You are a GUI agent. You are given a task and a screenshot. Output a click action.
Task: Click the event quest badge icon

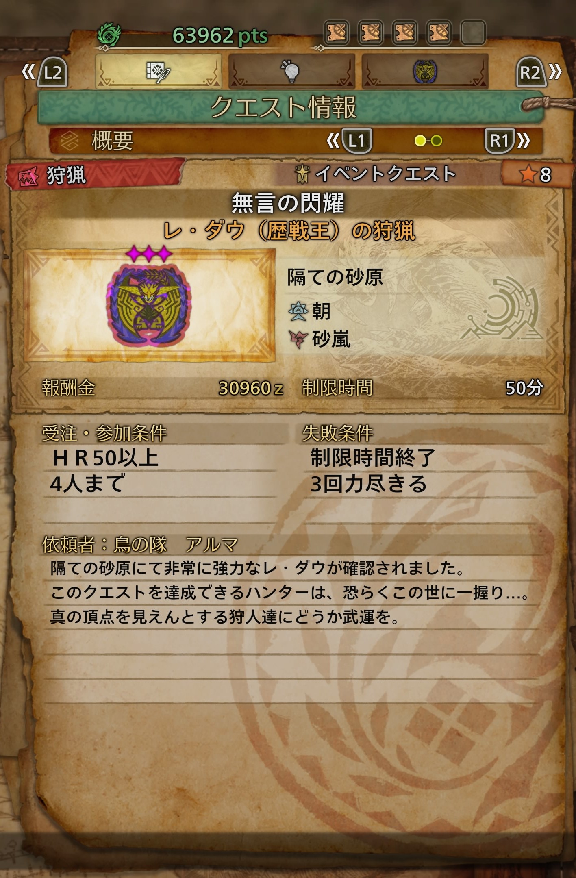pyautogui.click(x=302, y=174)
